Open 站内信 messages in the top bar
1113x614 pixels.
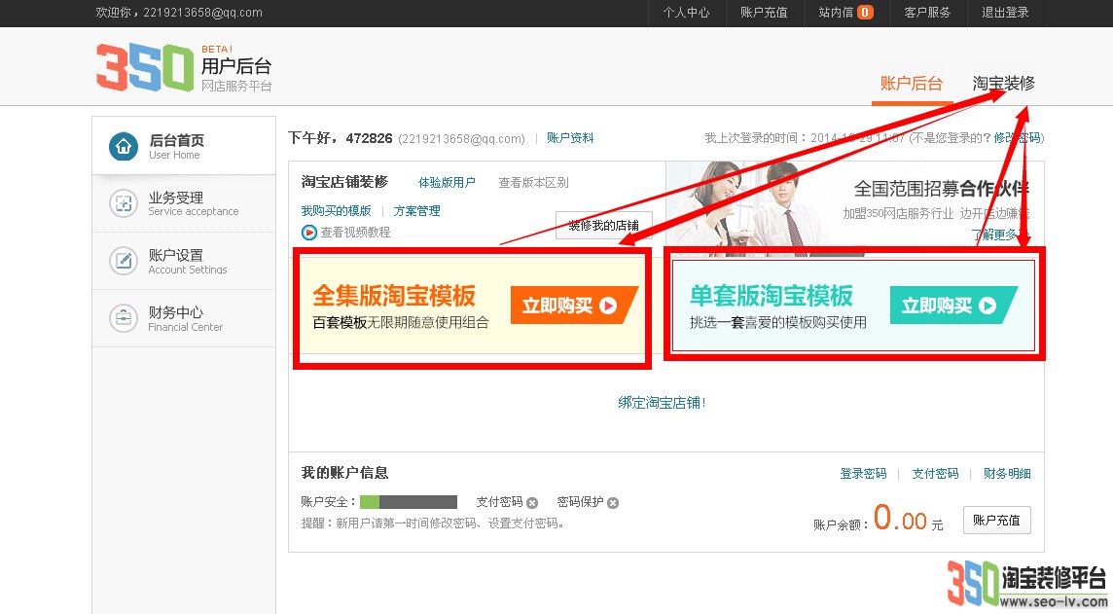(836, 12)
